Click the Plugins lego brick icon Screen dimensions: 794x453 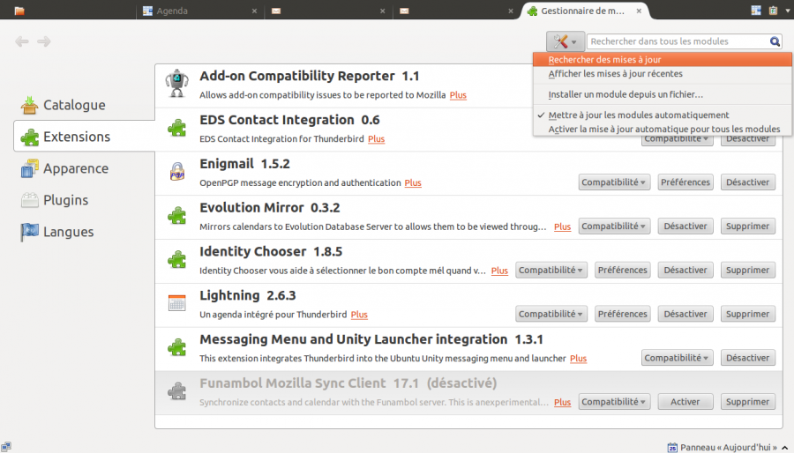coord(29,200)
